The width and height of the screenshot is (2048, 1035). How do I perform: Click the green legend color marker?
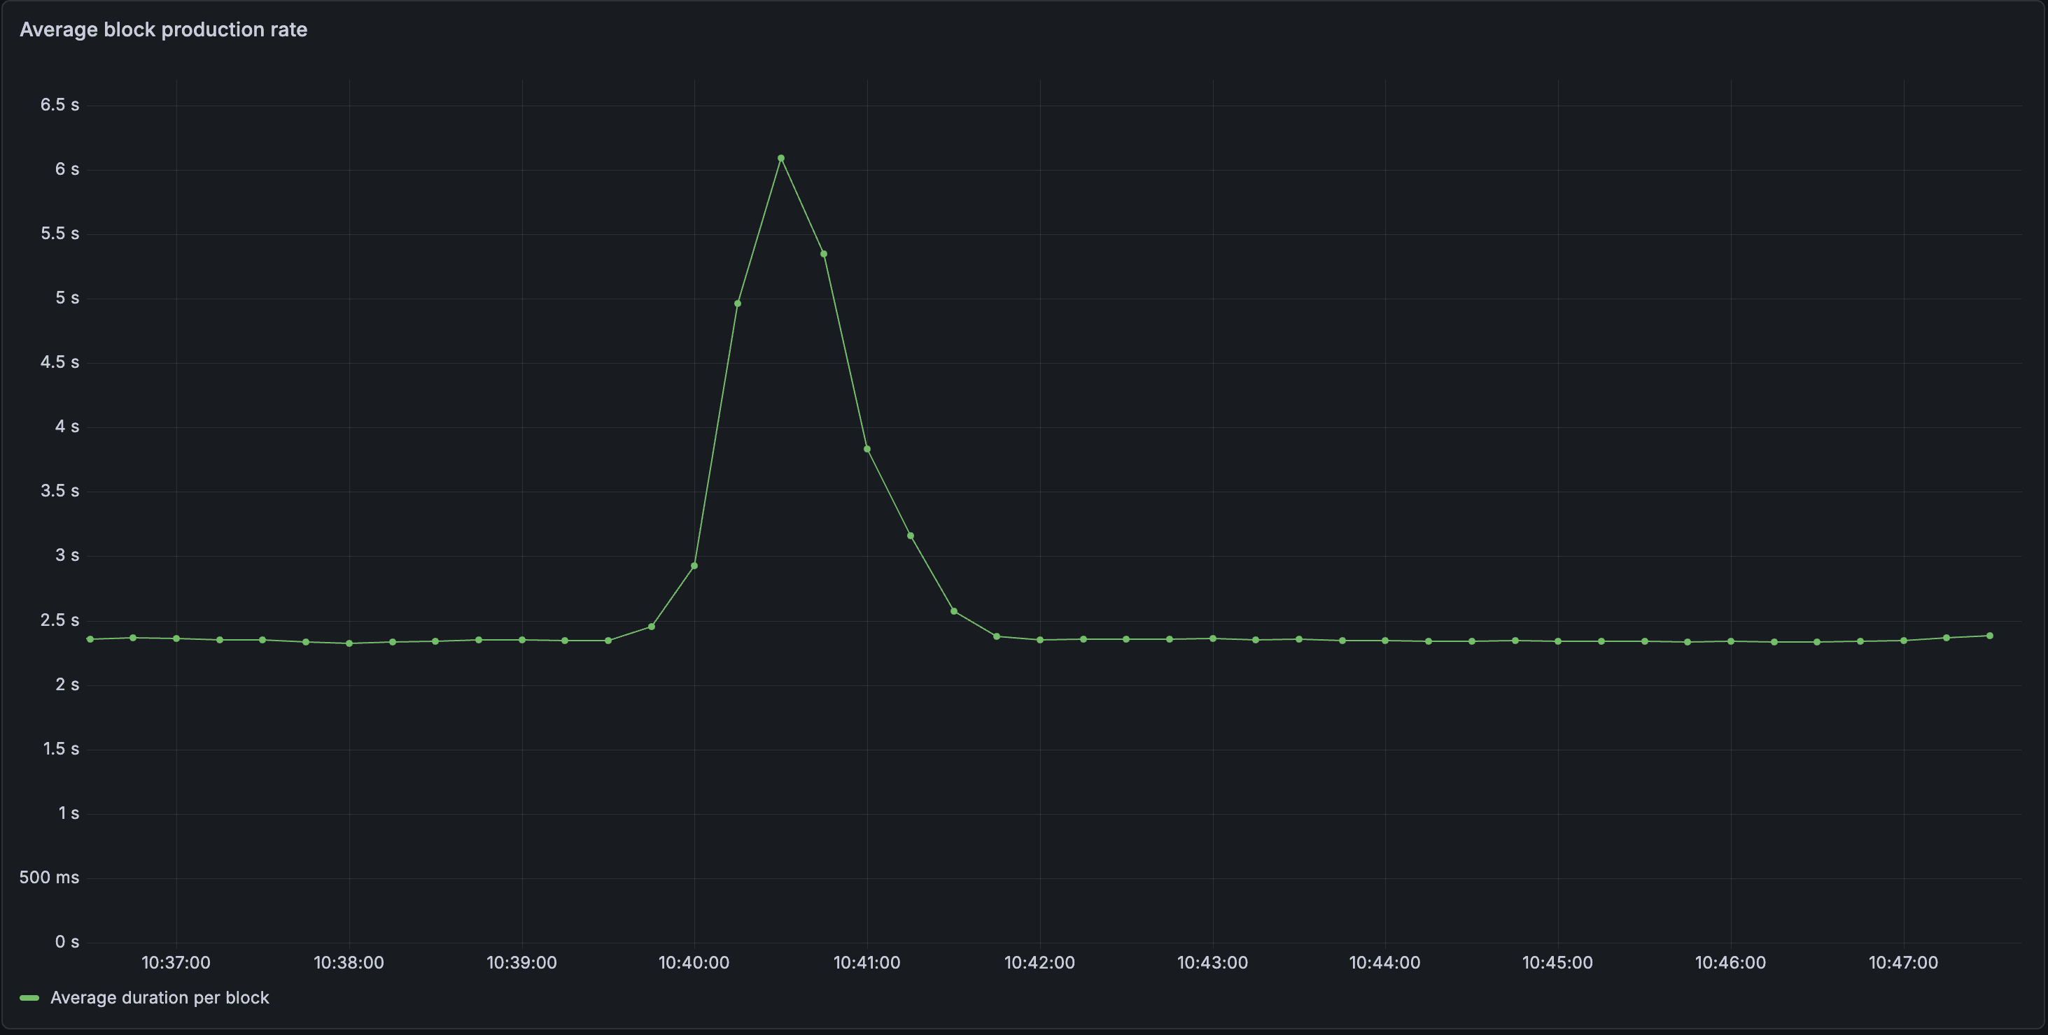coord(29,998)
